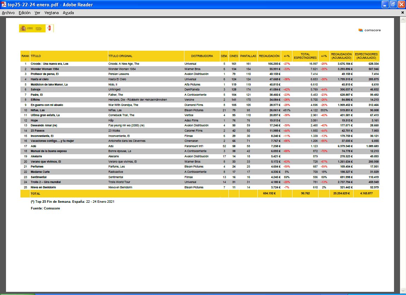Click 'Adso Films' distributor
This screenshot has width=406, height=295.
191,120
